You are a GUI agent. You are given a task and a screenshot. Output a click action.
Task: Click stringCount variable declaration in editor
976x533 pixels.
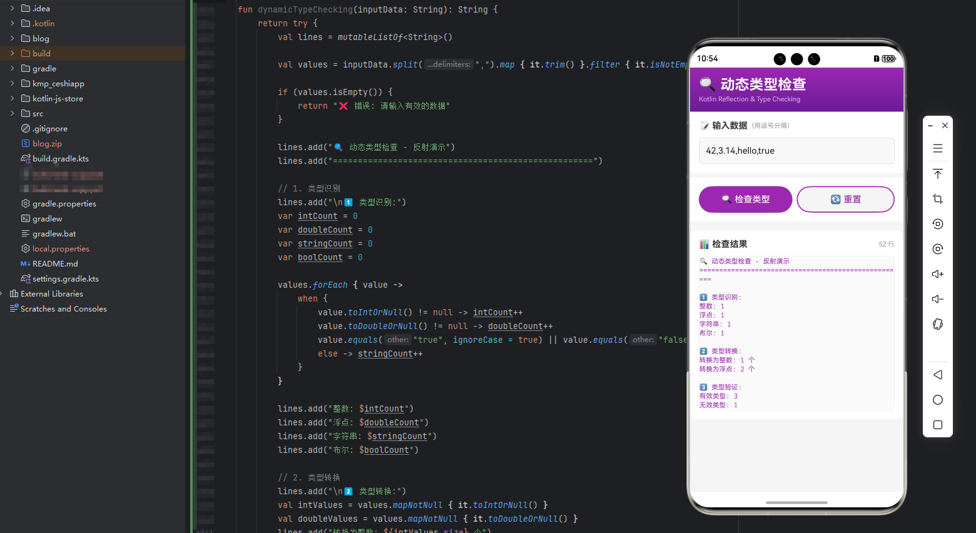pos(325,243)
